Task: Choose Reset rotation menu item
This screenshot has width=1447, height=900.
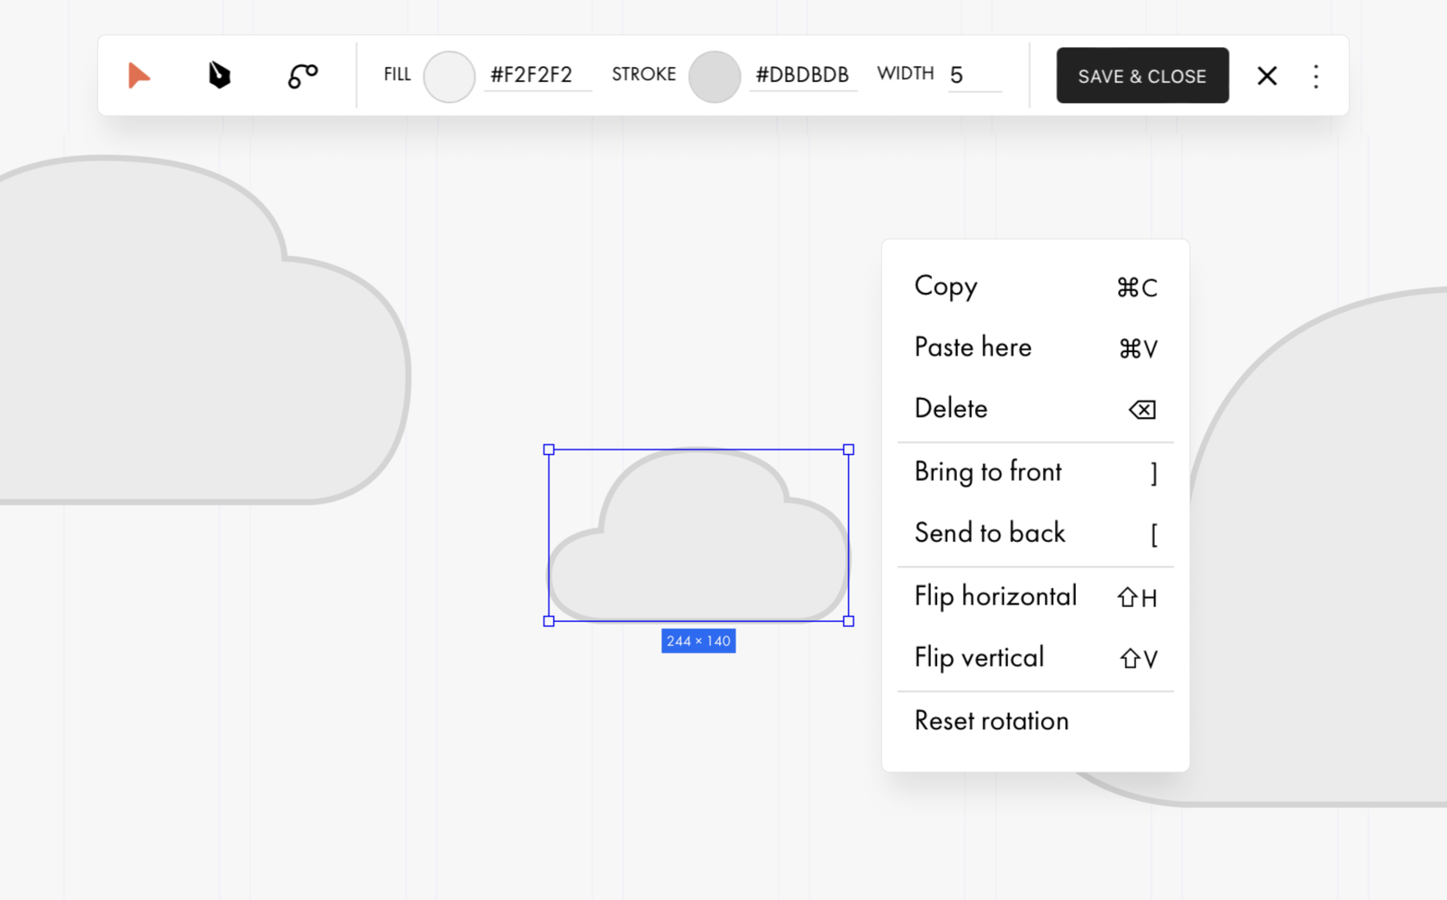Action: (x=1035, y=721)
